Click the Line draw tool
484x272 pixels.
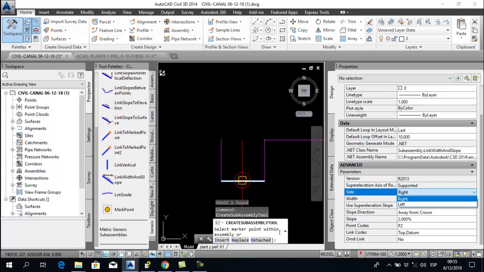(x=256, y=22)
